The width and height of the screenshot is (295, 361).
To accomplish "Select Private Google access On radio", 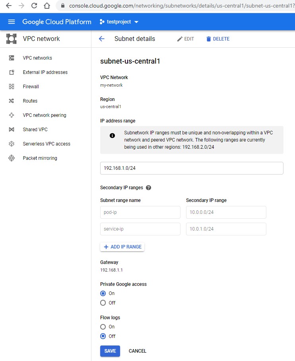I will point(103,293).
